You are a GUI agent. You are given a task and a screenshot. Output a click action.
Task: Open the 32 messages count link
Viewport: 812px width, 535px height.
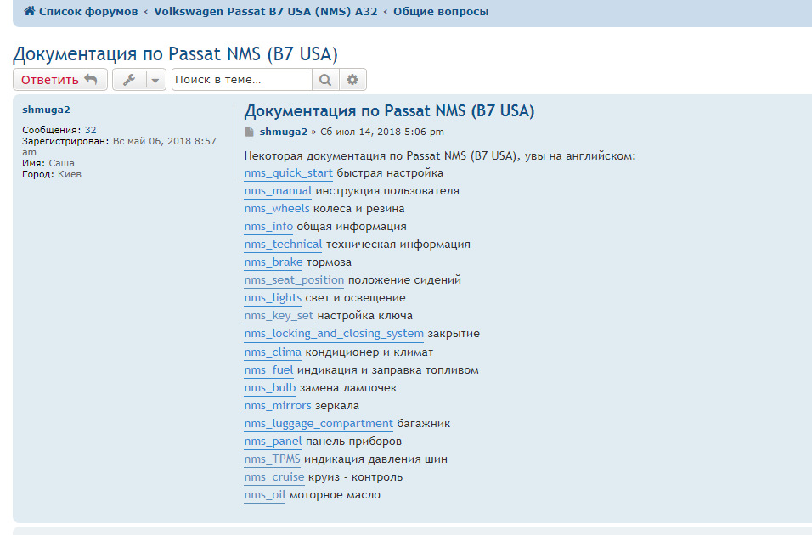[91, 130]
